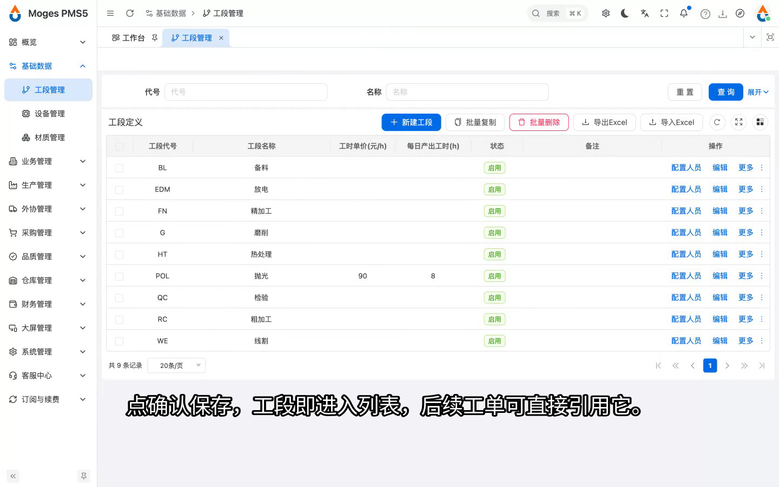Close the 工段管理 tab

pyautogui.click(x=221, y=38)
